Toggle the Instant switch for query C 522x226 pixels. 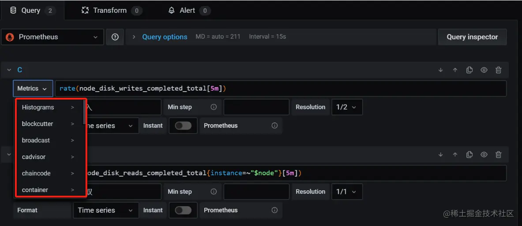click(183, 126)
